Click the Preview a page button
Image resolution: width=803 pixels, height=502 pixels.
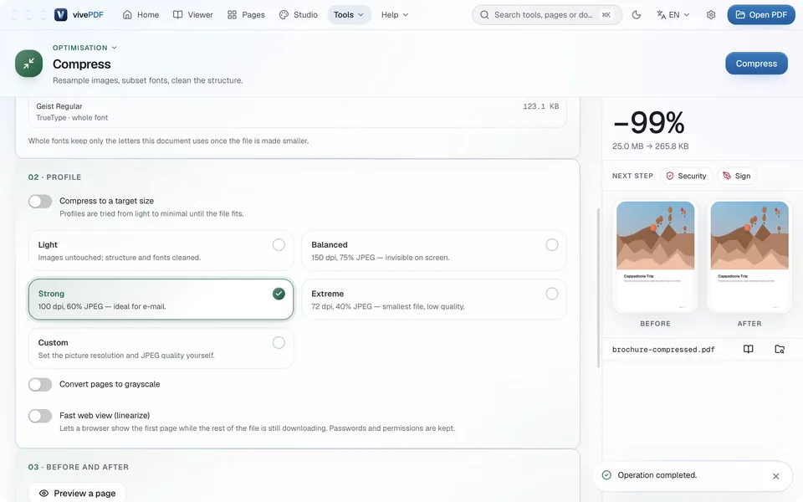(x=77, y=494)
